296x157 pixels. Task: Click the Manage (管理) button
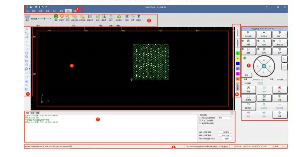click(x=227, y=139)
